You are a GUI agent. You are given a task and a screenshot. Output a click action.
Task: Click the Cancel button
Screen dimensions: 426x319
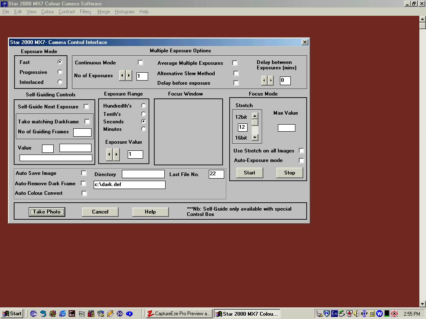coord(100,212)
